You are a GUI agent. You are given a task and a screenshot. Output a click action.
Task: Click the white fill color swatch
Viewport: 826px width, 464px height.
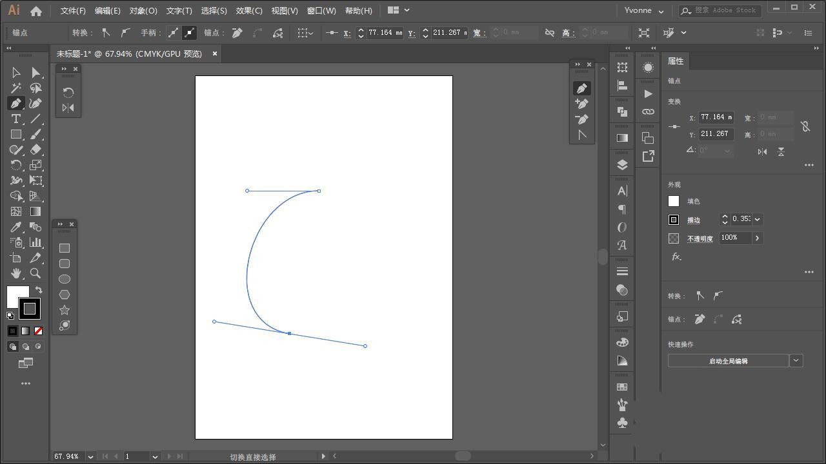pos(674,200)
